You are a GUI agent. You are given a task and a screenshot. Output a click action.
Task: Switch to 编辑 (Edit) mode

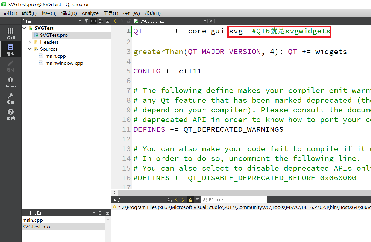(x=11, y=50)
